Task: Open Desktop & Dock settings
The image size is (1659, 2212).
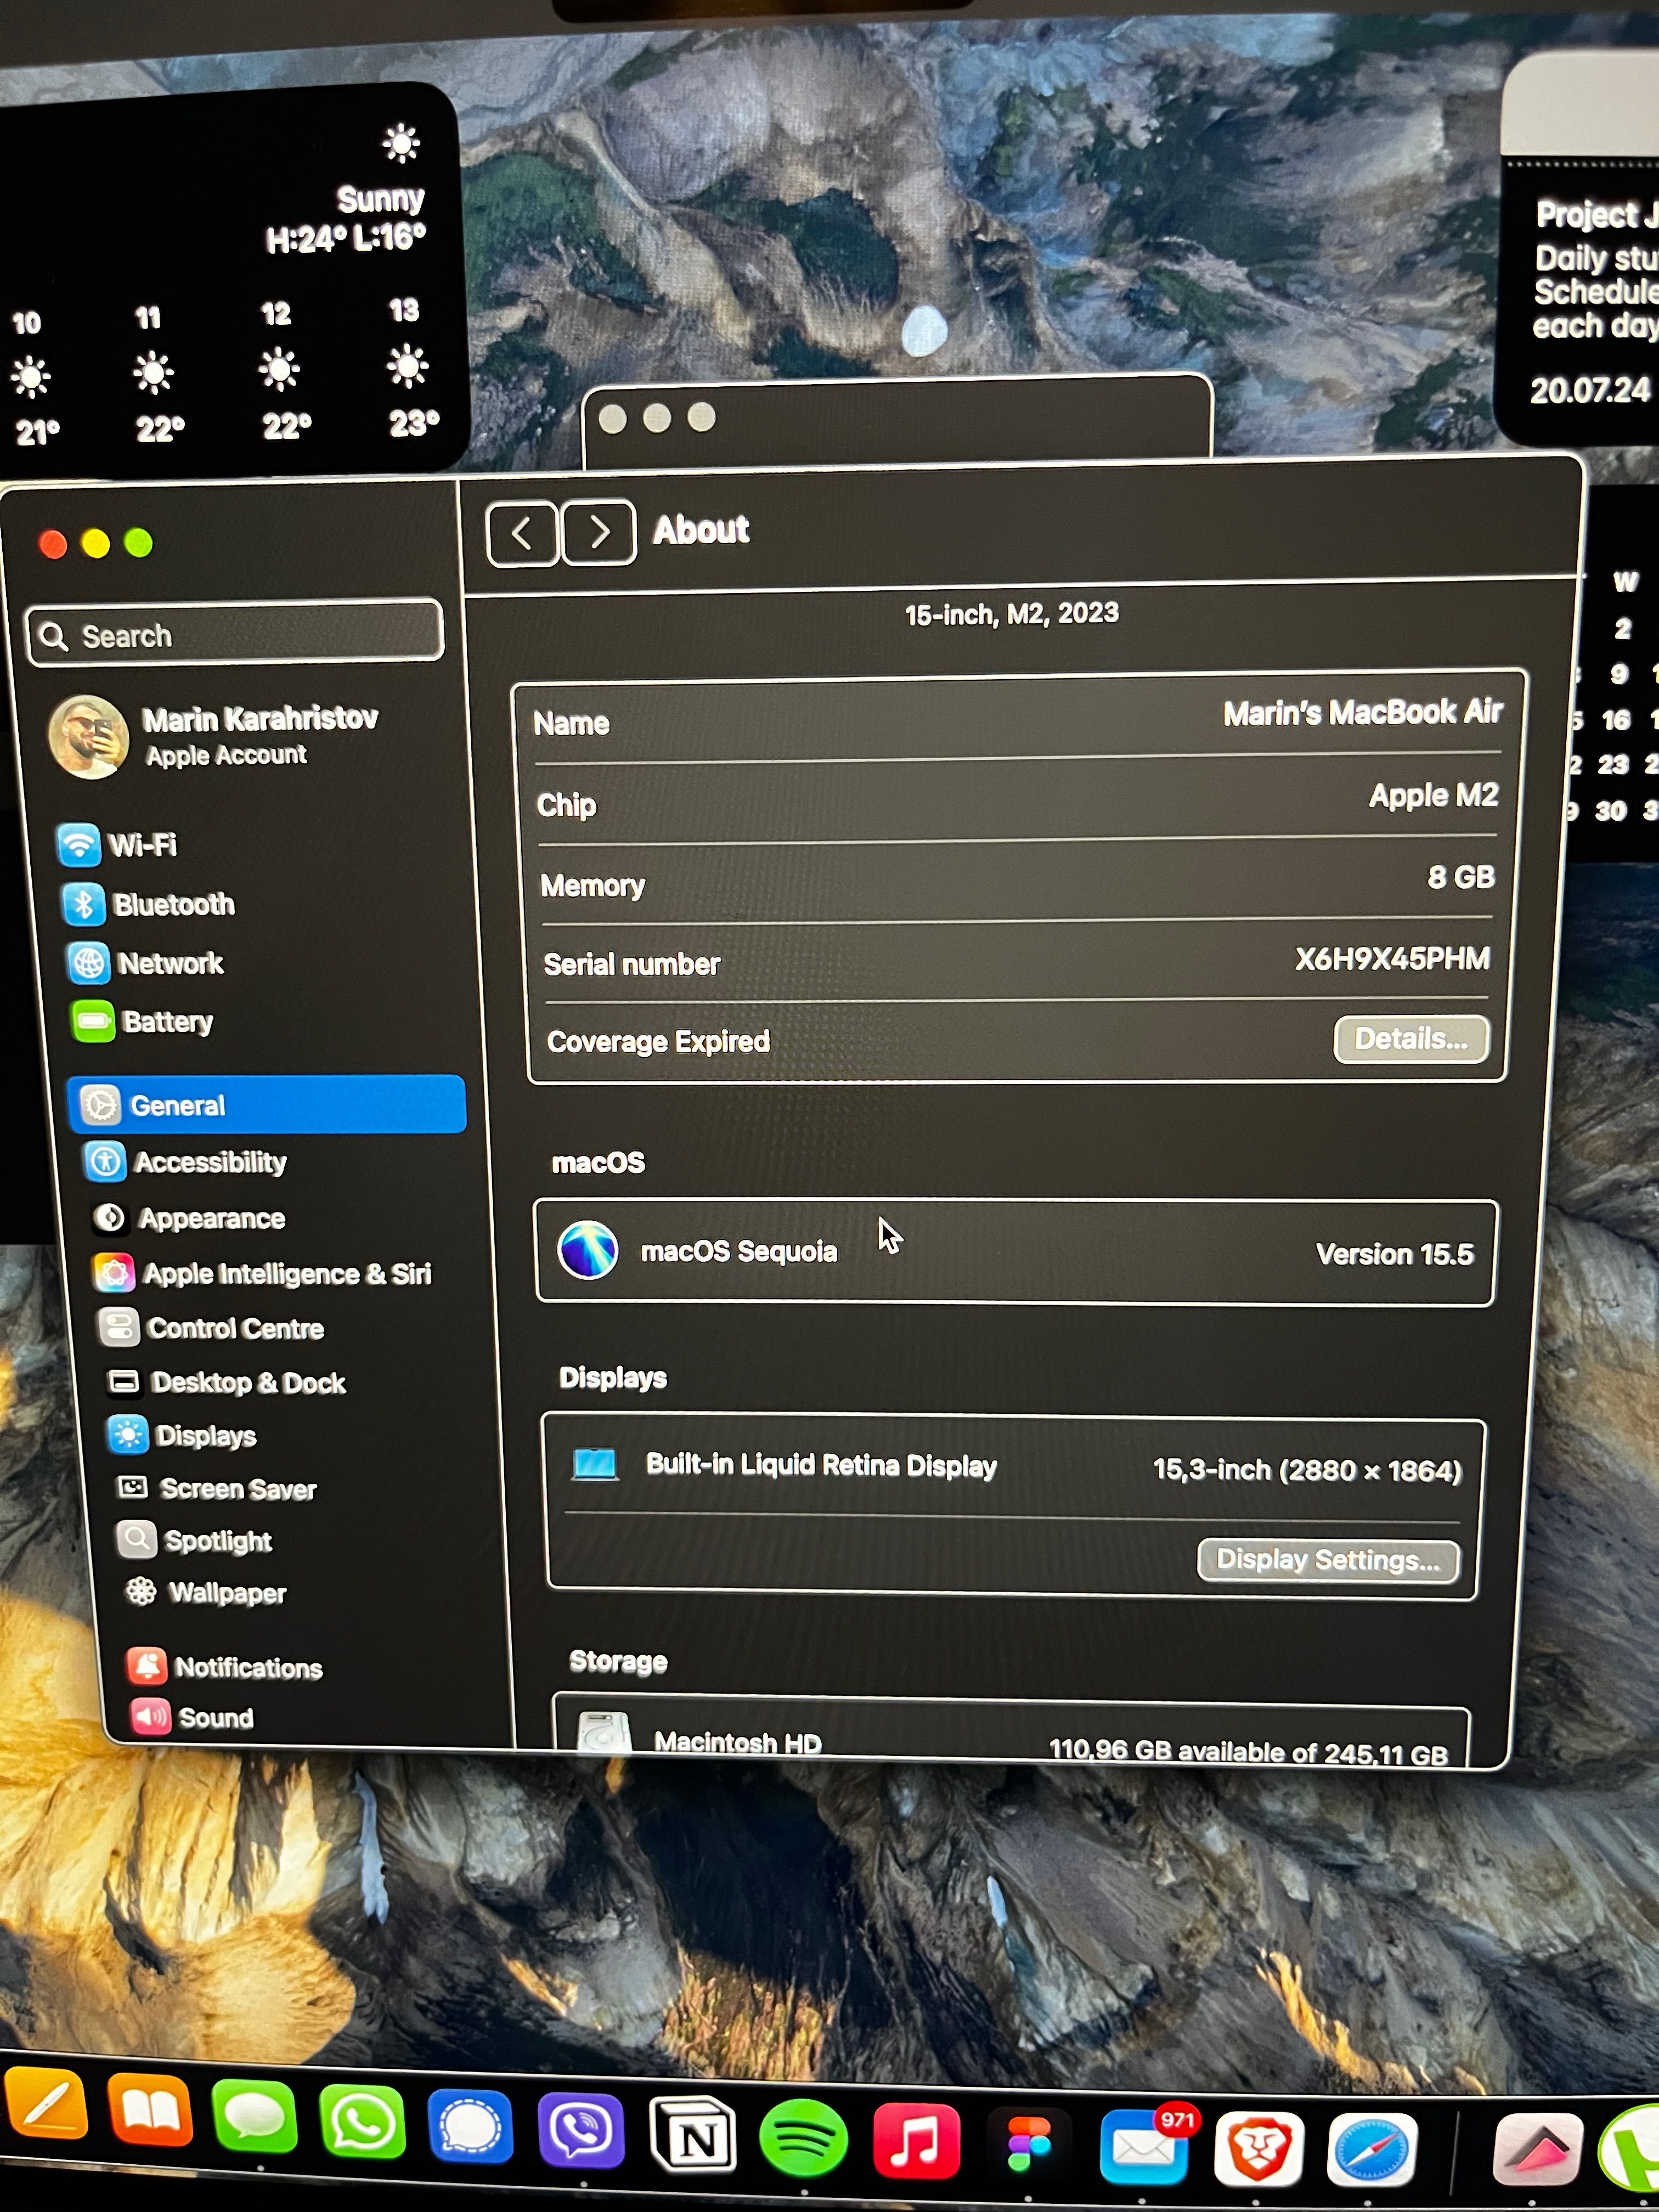Action: [227, 1382]
